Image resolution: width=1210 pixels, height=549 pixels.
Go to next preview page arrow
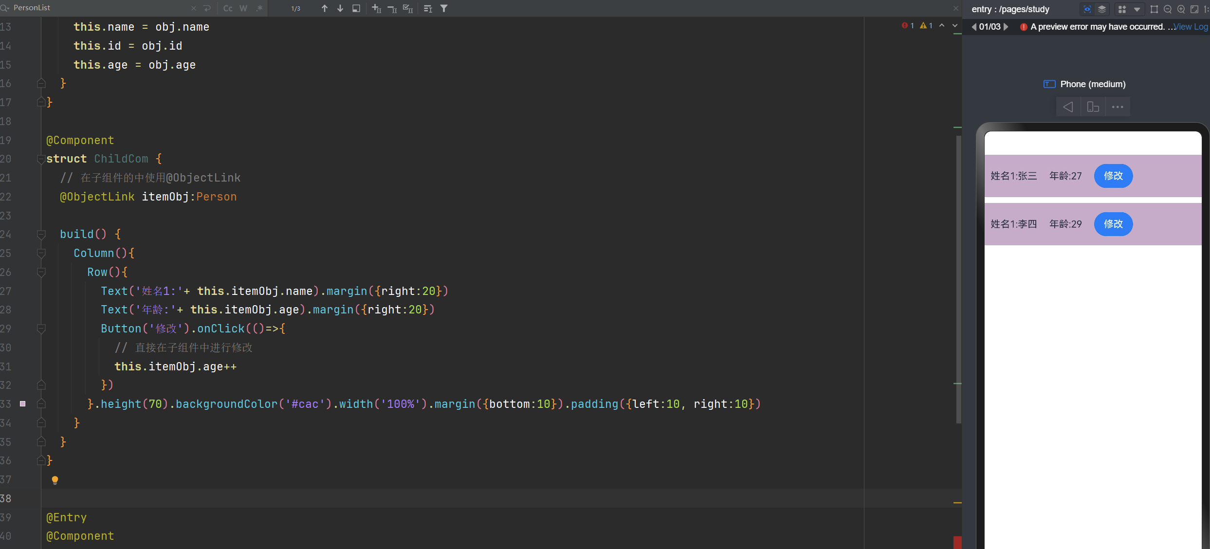click(x=1006, y=27)
